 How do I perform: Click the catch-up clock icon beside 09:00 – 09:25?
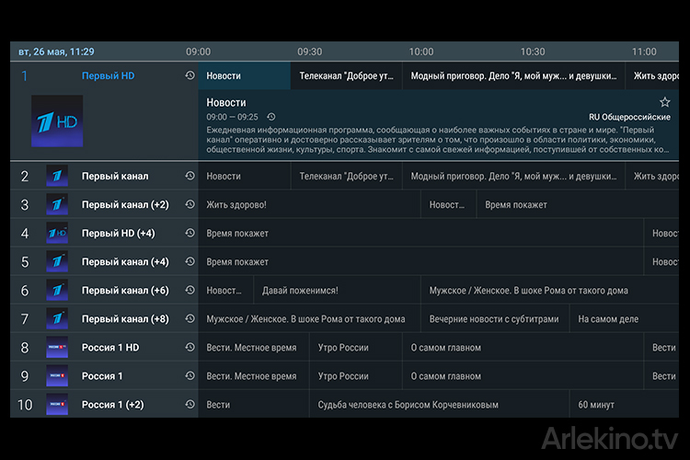(271, 117)
